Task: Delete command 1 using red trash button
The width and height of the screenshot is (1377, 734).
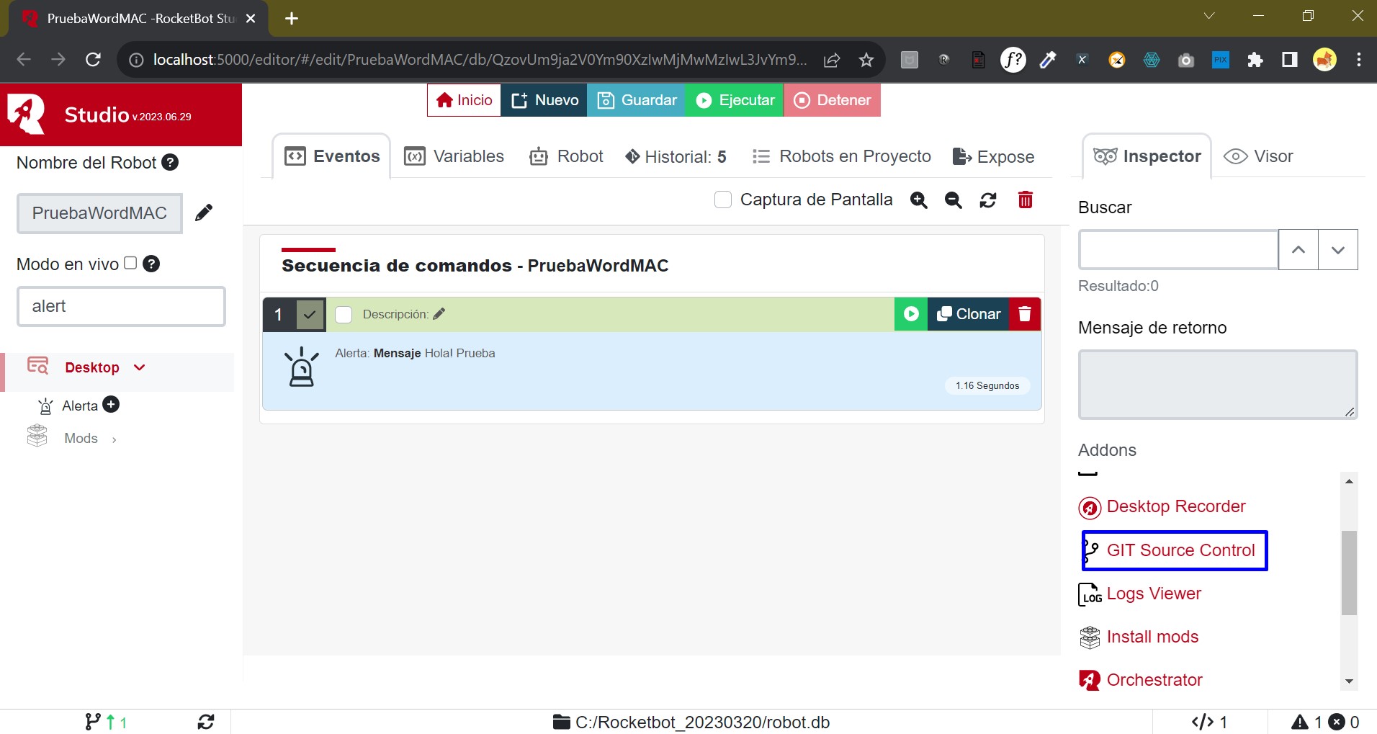Action: 1025,314
